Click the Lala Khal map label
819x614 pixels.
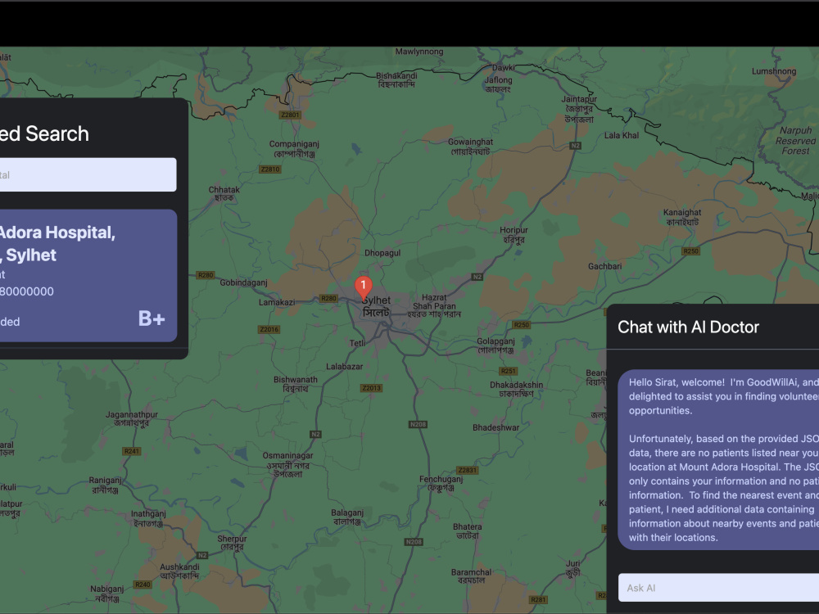pos(622,135)
